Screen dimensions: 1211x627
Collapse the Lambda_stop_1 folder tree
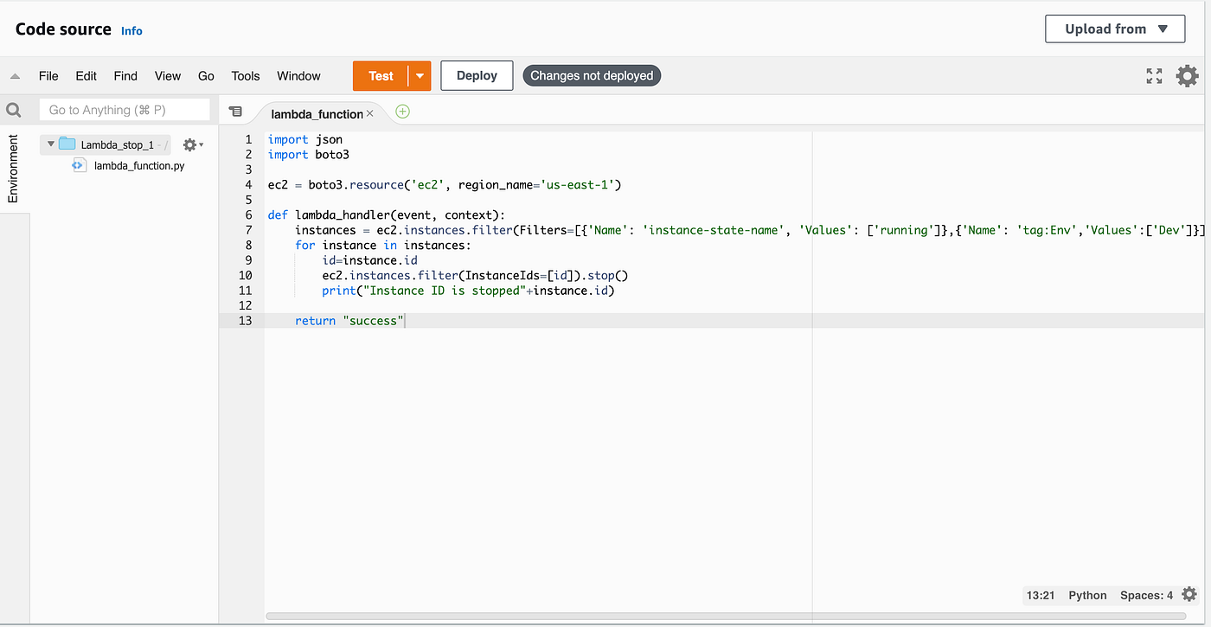51,144
